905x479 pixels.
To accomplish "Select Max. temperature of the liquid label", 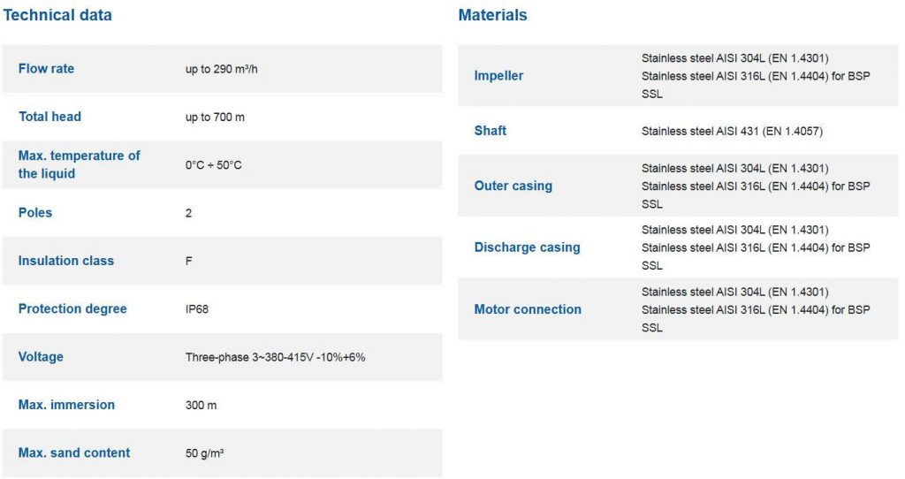I will pos(79,164).
